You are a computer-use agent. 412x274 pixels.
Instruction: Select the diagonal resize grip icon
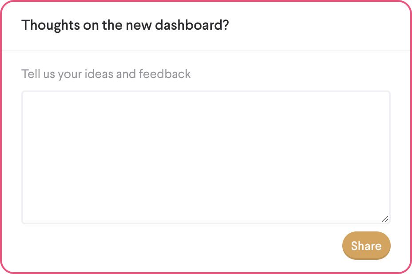click(x=385, y=219)
